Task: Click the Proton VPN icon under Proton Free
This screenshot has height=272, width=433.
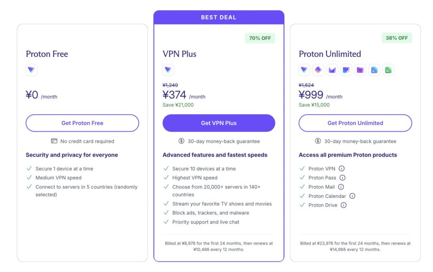Action: tap(31, 70)
